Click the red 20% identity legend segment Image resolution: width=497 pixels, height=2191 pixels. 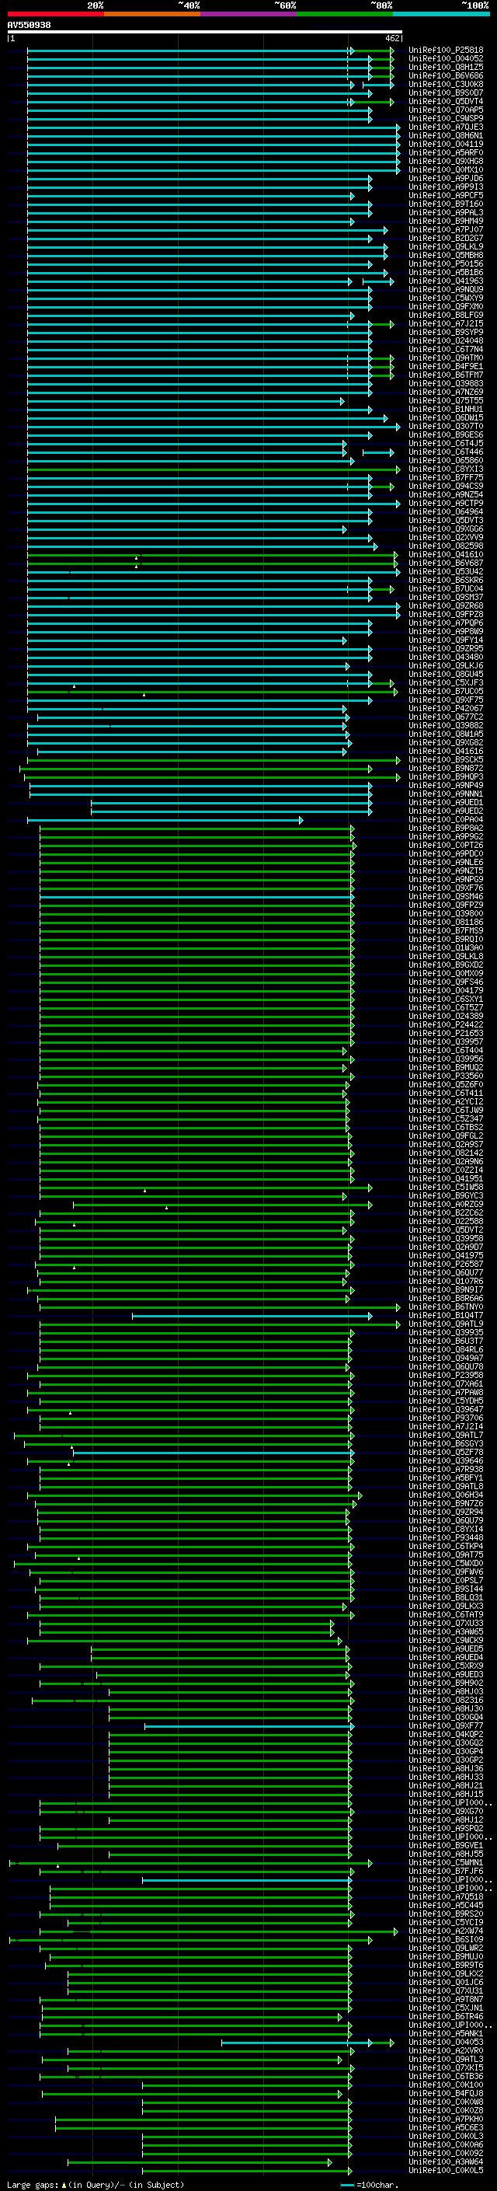point(56,14)
